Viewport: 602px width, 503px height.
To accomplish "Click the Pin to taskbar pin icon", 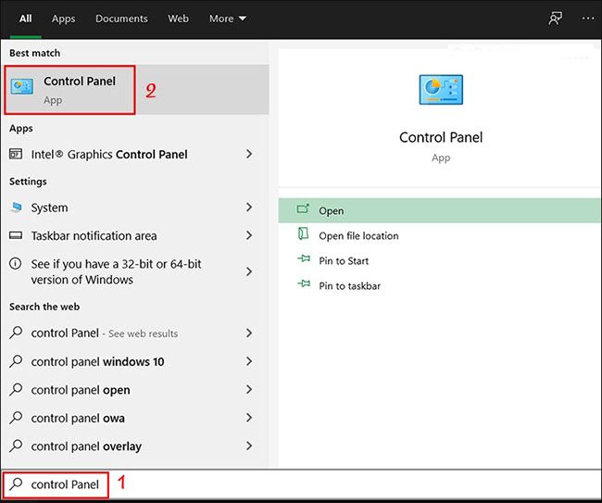I will pos(304,283).
